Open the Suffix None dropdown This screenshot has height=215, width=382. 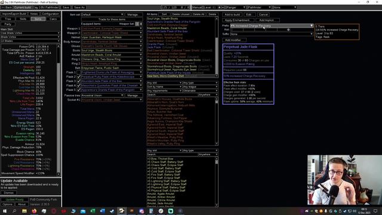272,34
